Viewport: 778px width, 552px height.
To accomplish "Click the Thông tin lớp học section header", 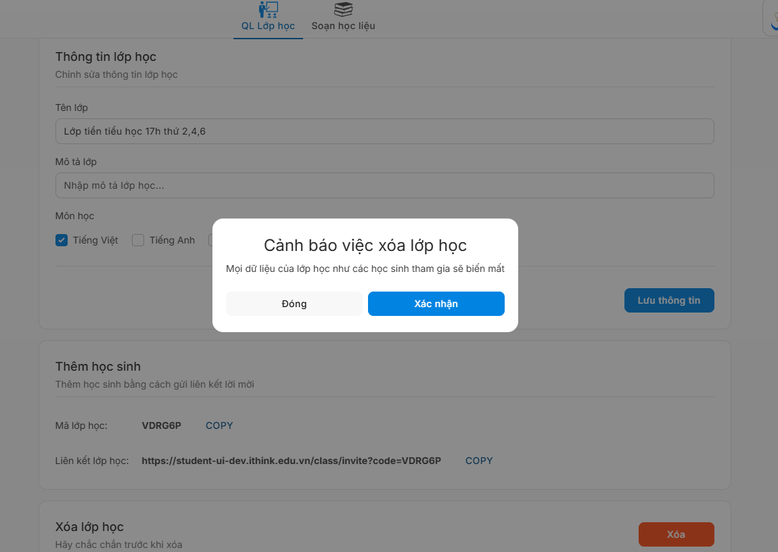I will click(x=106, y=57).
